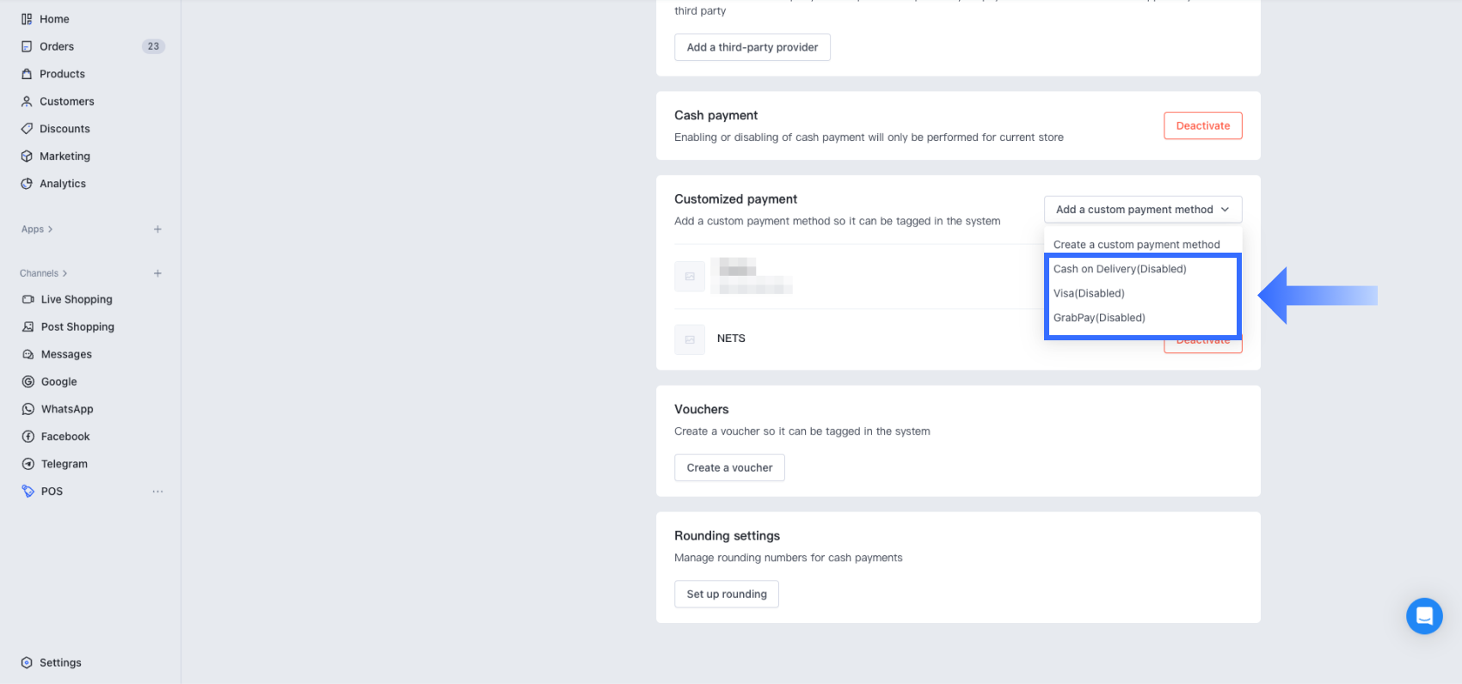The height and width of the screenshot is (684, 1462).
Task: Click the Discounts tag icon
Action: [x=27, y=129]
